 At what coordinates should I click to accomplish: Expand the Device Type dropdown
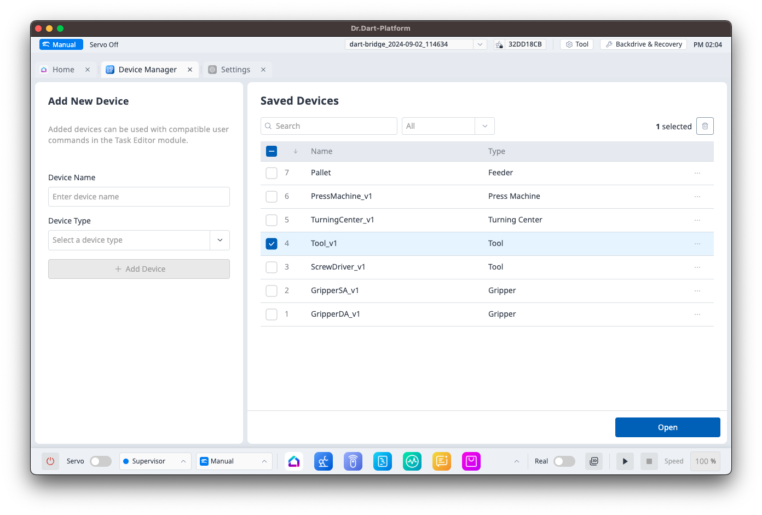(220, 240)
